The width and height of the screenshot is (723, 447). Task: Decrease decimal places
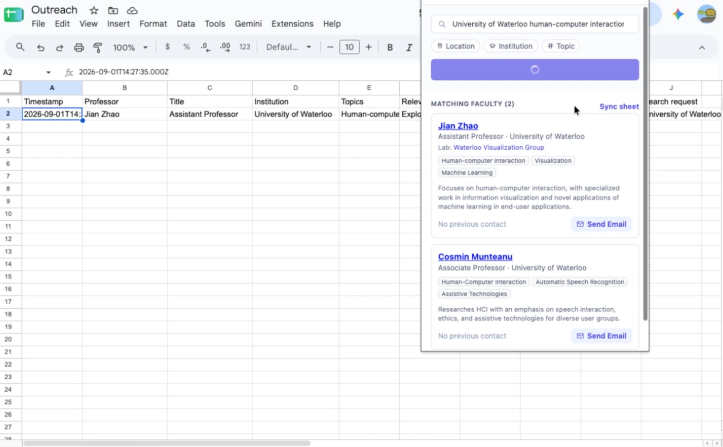pyautogui.click(x=205, y=47)
